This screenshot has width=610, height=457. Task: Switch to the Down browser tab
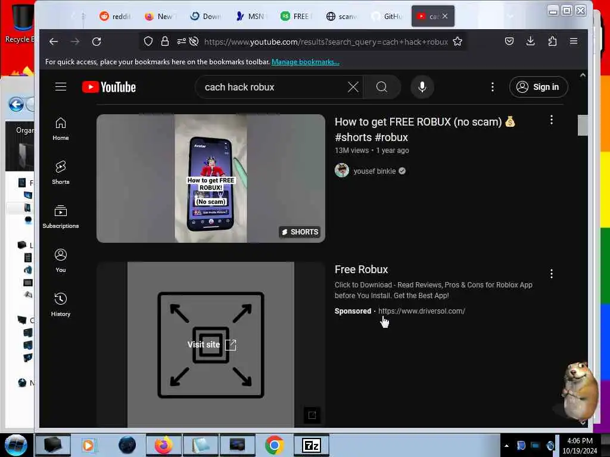(206, 16)
